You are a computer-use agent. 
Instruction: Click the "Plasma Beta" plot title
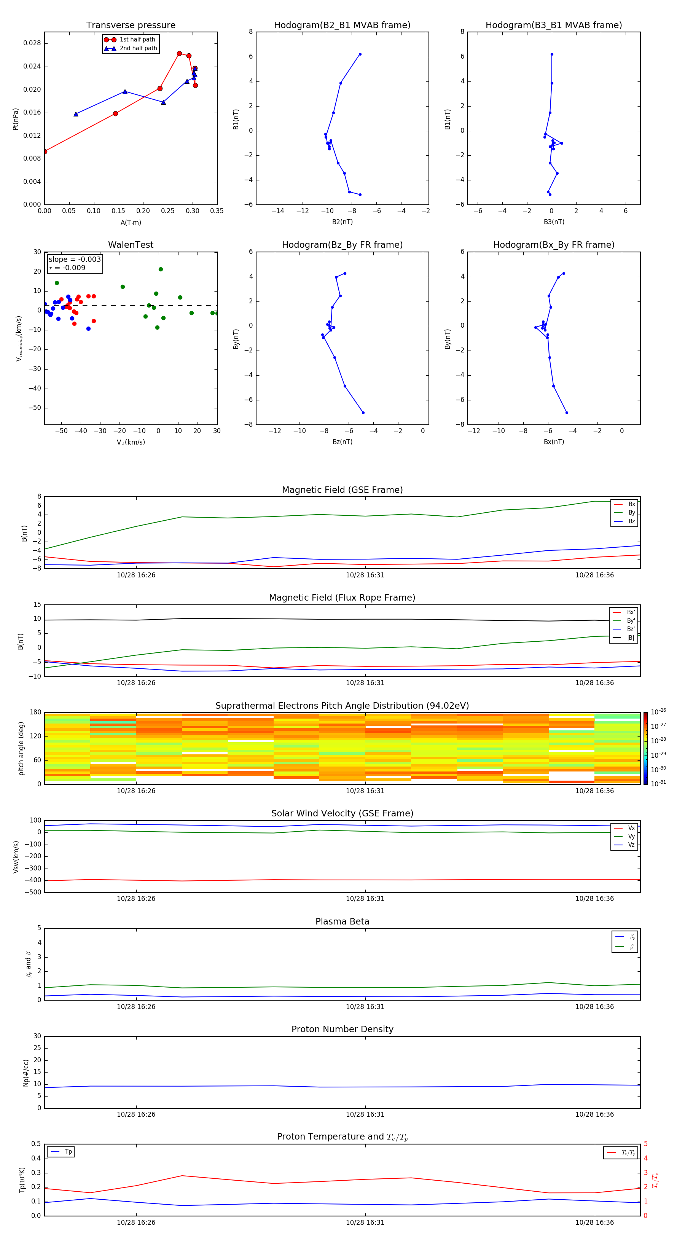pos(342,921)
